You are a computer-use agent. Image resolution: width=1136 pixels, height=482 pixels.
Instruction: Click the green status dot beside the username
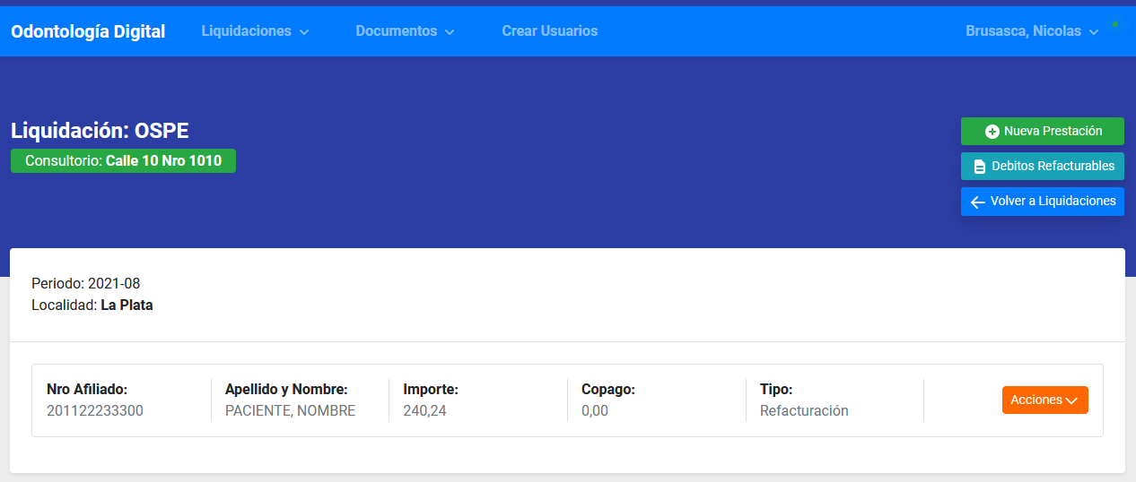tap(1115, 24)
